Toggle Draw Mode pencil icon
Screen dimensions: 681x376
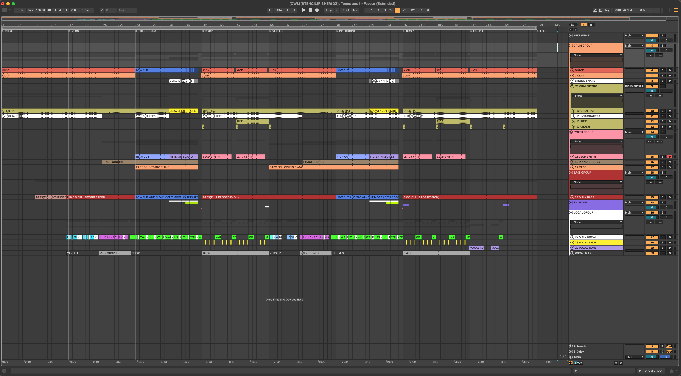point(595,10)
